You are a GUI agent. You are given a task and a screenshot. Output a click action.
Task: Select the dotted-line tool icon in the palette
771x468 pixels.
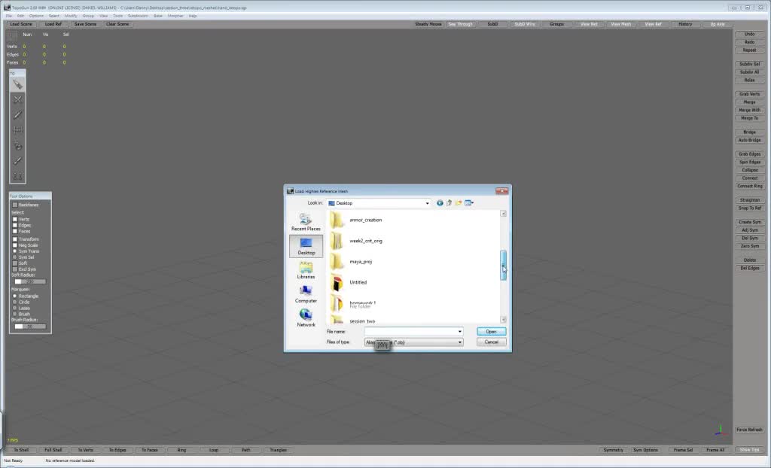coord(18,130)
